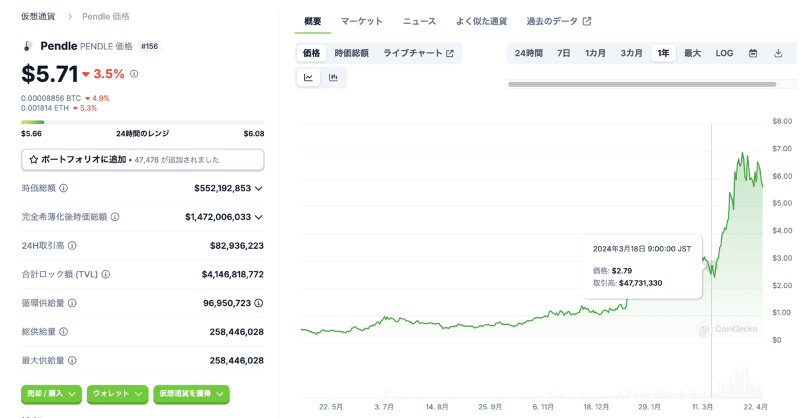
Task: Click the horizontal scrollbar under time ranges
Action: point(642,85)
